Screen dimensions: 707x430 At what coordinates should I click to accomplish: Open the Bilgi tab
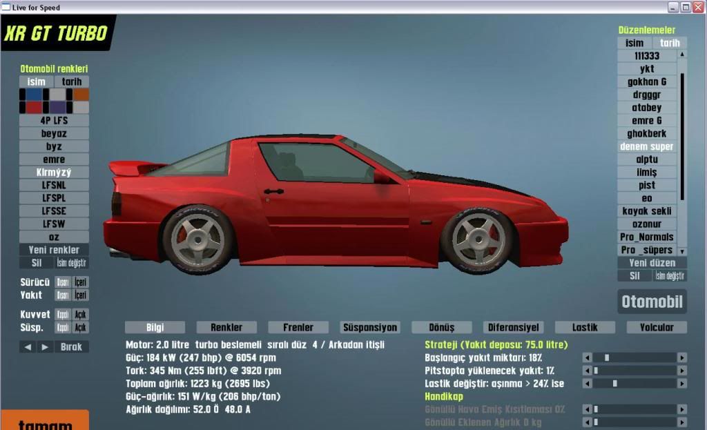pos(155,327)
